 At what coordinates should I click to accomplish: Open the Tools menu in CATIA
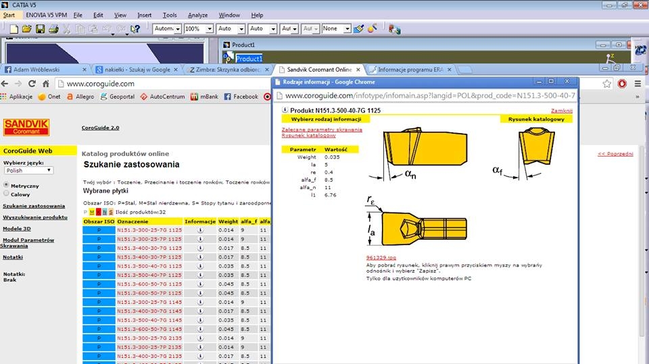(x=170, y=15)
